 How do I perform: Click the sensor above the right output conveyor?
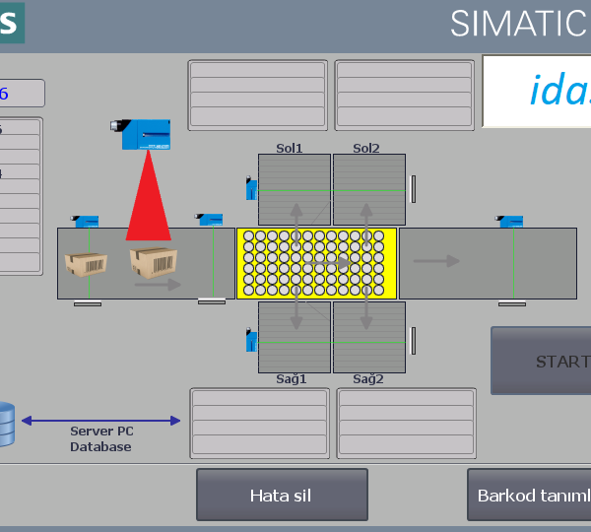pyautogui.click(x=510, y=222)
